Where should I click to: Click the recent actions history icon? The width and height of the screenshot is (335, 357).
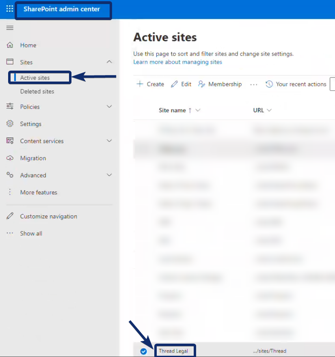(269, 84)
